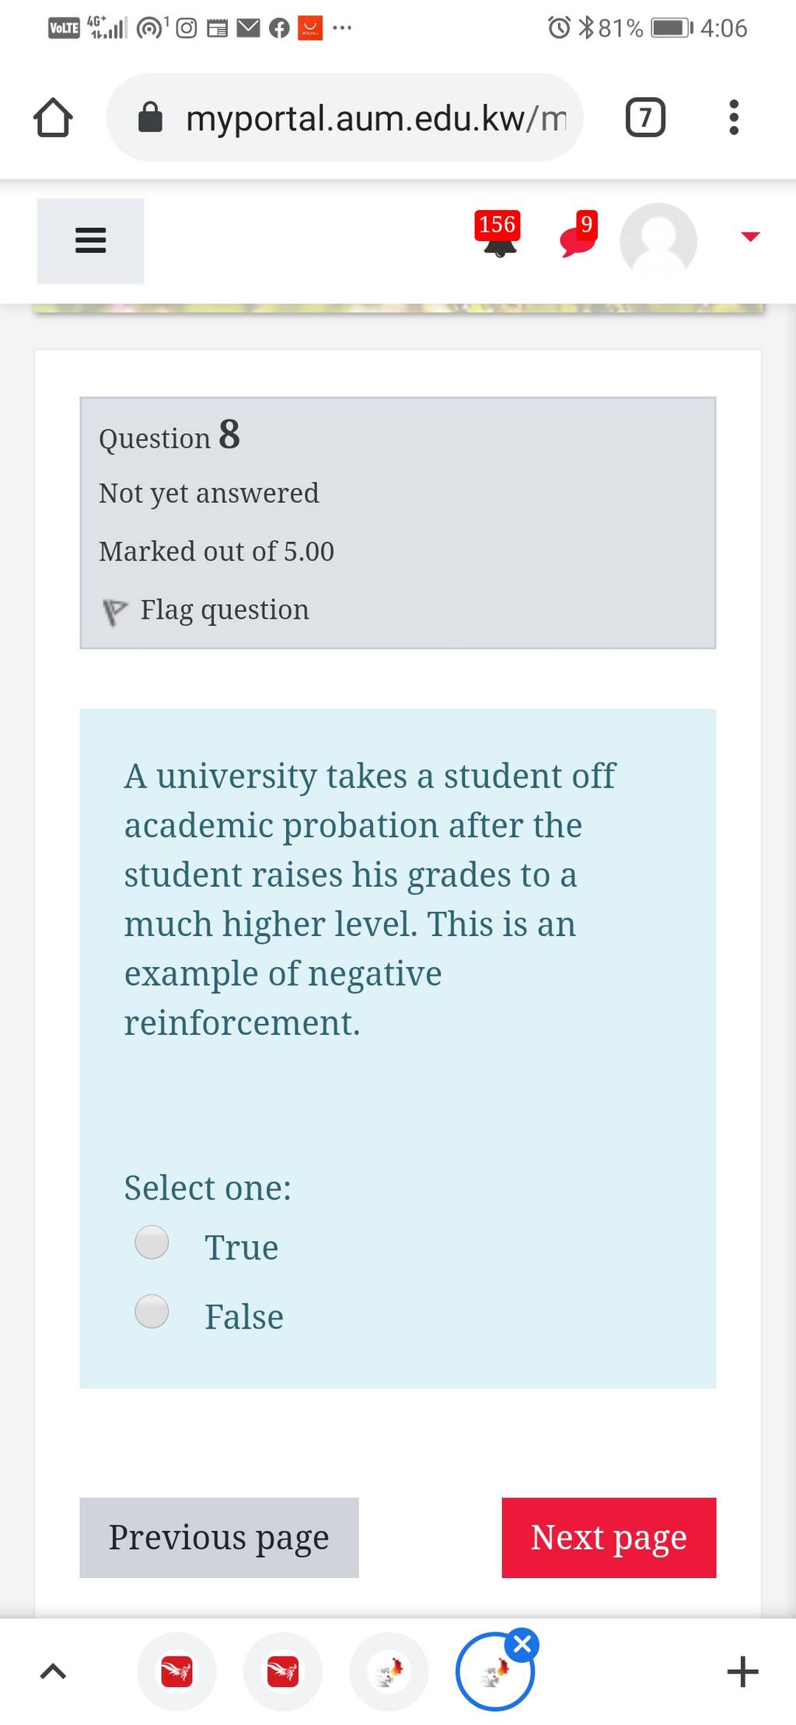
Task: Open the hamburger navigation menu
Action: (x=90, y=240)
